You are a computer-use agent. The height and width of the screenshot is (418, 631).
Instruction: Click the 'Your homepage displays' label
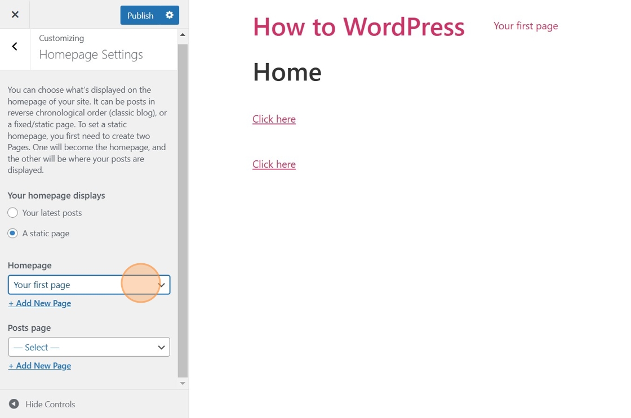point(56,196)
